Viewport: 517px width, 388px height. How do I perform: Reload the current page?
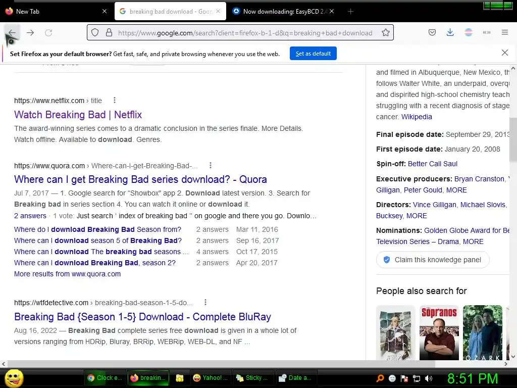click(x=48, y=33)
